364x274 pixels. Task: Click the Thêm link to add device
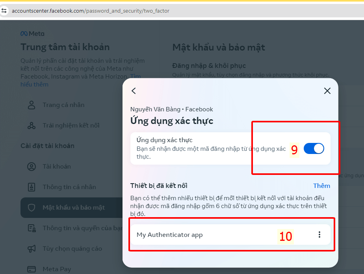[321, 186]
